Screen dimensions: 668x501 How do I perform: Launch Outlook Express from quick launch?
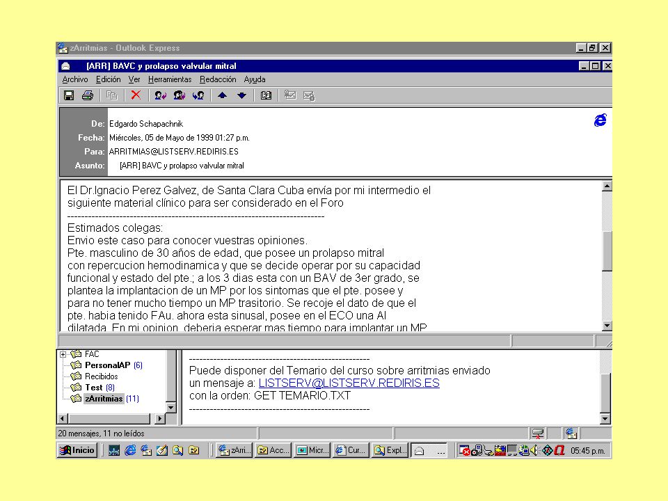[146, 450]
